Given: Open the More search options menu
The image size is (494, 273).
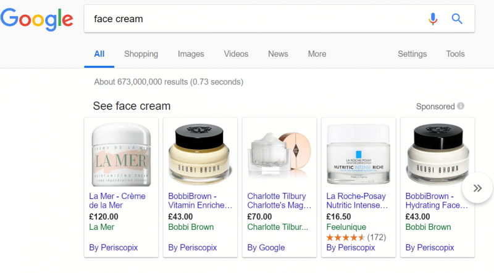Looking at the screenshot, I should 317,54.
